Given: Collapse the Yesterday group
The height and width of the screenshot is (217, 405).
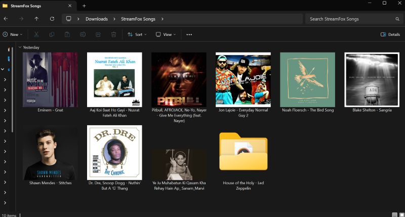Looking at the screenshot, I should coord(20,47).
